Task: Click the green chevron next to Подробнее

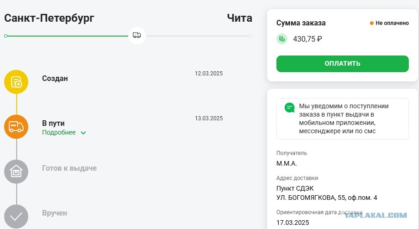Action: (x=83, y=133)
